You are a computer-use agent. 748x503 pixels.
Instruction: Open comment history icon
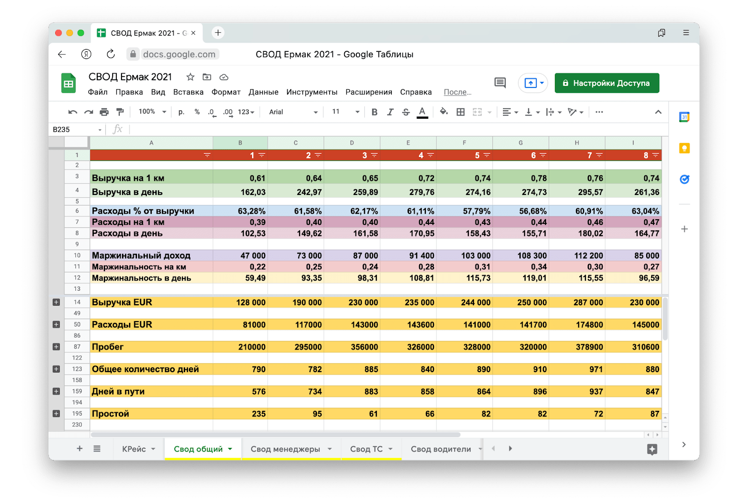500,83
